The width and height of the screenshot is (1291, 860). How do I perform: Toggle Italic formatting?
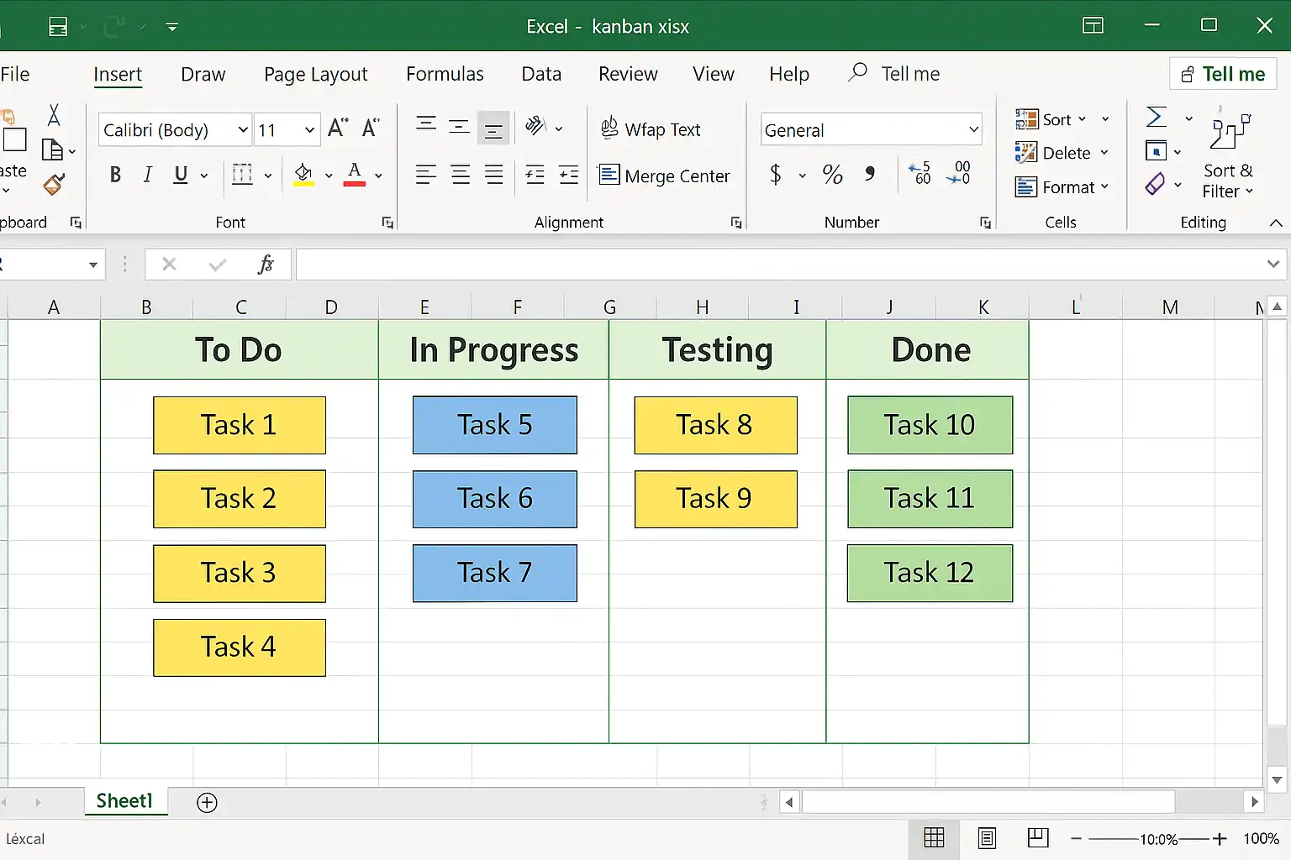pyautogui.click(x=148, y=175)
